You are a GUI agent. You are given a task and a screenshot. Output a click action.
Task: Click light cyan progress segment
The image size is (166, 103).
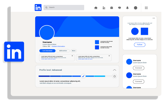[99, 76]
